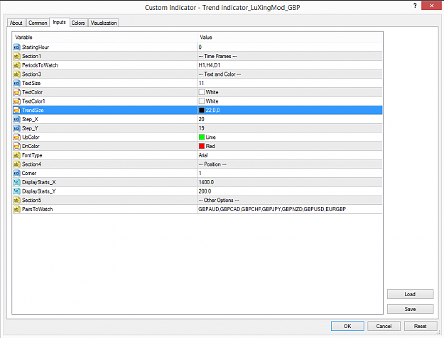
Task: Switch to the Common tab
Action: 38,23
